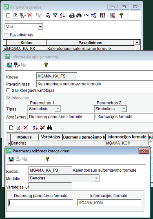Click the Informacijos formulė field containing MGAMA_KOM
The height and width of the screenshot is (219, 153).
coord(109,203)
